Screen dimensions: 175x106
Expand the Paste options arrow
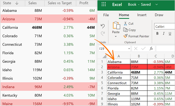coord(116,36)
